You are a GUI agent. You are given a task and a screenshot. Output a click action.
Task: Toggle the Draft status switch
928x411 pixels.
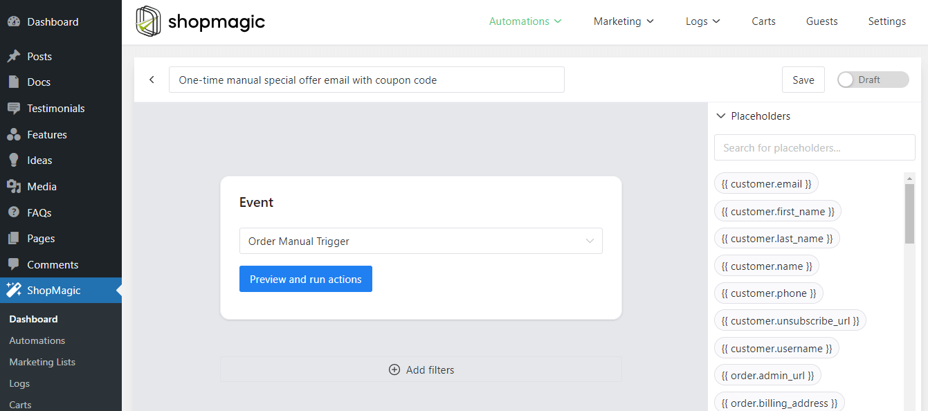(x=873, y=80)
